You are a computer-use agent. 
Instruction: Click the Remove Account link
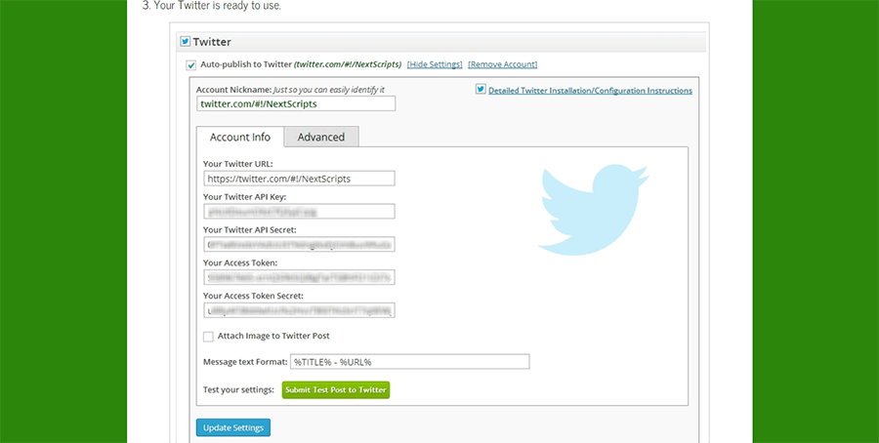[502, 64]
